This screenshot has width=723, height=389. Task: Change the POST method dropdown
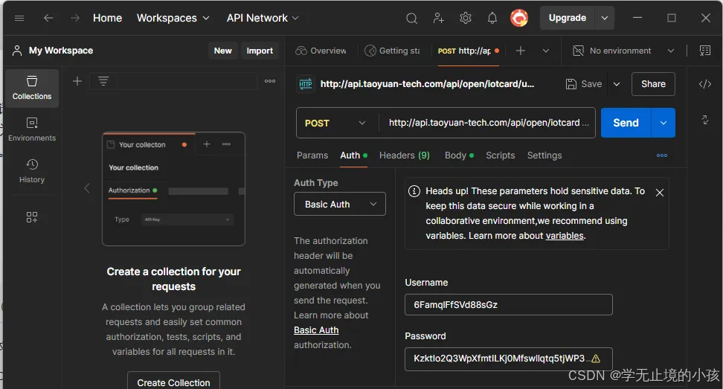pos(335,123)
